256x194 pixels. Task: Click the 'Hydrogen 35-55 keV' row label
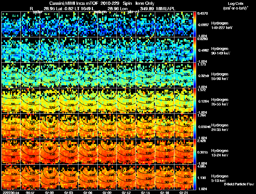point(220,102)
